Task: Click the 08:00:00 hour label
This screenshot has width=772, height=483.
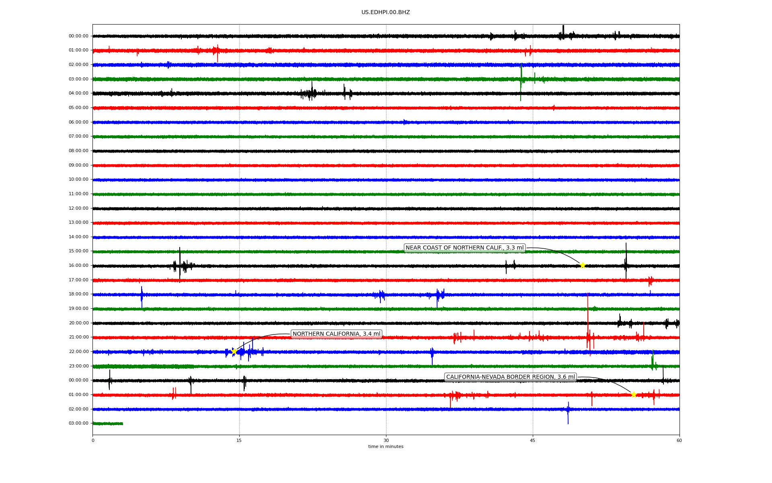Action: [78, 151]
